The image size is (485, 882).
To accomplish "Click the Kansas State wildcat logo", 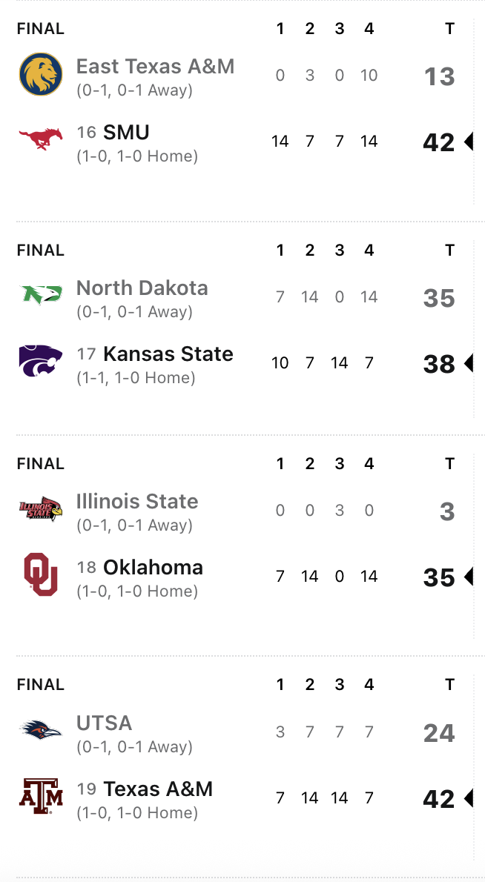I will click(x=41, y=361).
